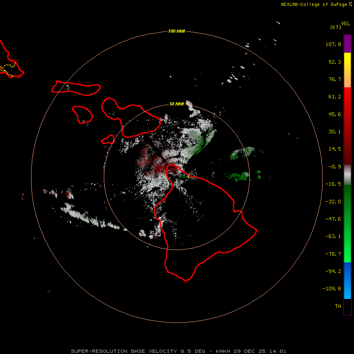Click SUPER-RESOLUTION BASE VELOCITY caption text
The width and height of the screenshot is (354, 354).
point(124,351)
